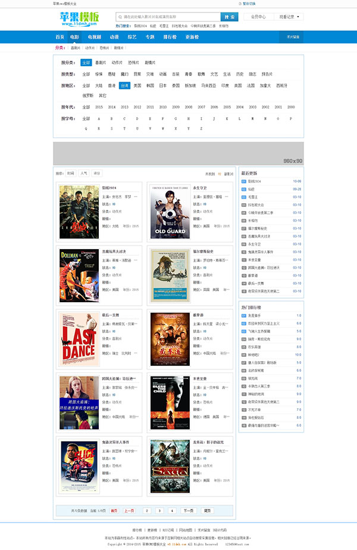Click the 搜索 search button
Image resolution: width=357 pixels, height=550 pixels.
click(229, 17)
